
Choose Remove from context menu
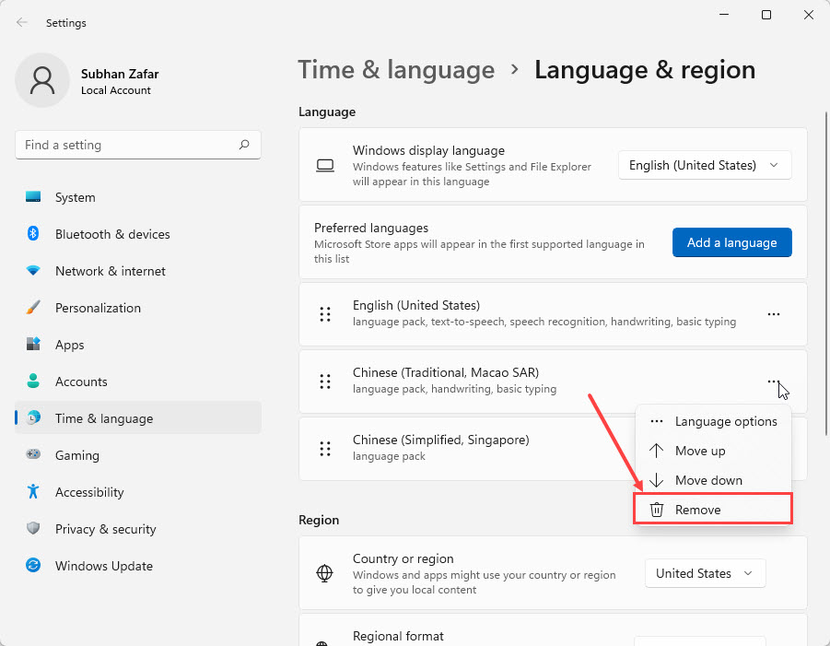pyautogui.click(x=713, y=510)
